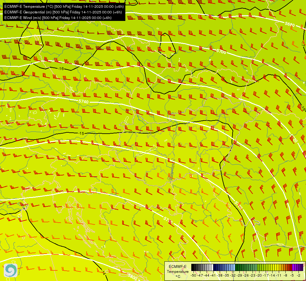Pick the black swatch at legend's cold end
306x281 pixels.
[193, 268]
